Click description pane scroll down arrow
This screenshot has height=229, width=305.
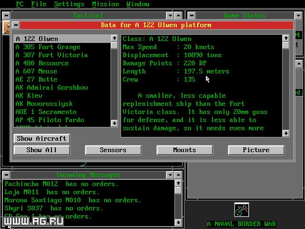pyautogui.click(x=286, y=134)
